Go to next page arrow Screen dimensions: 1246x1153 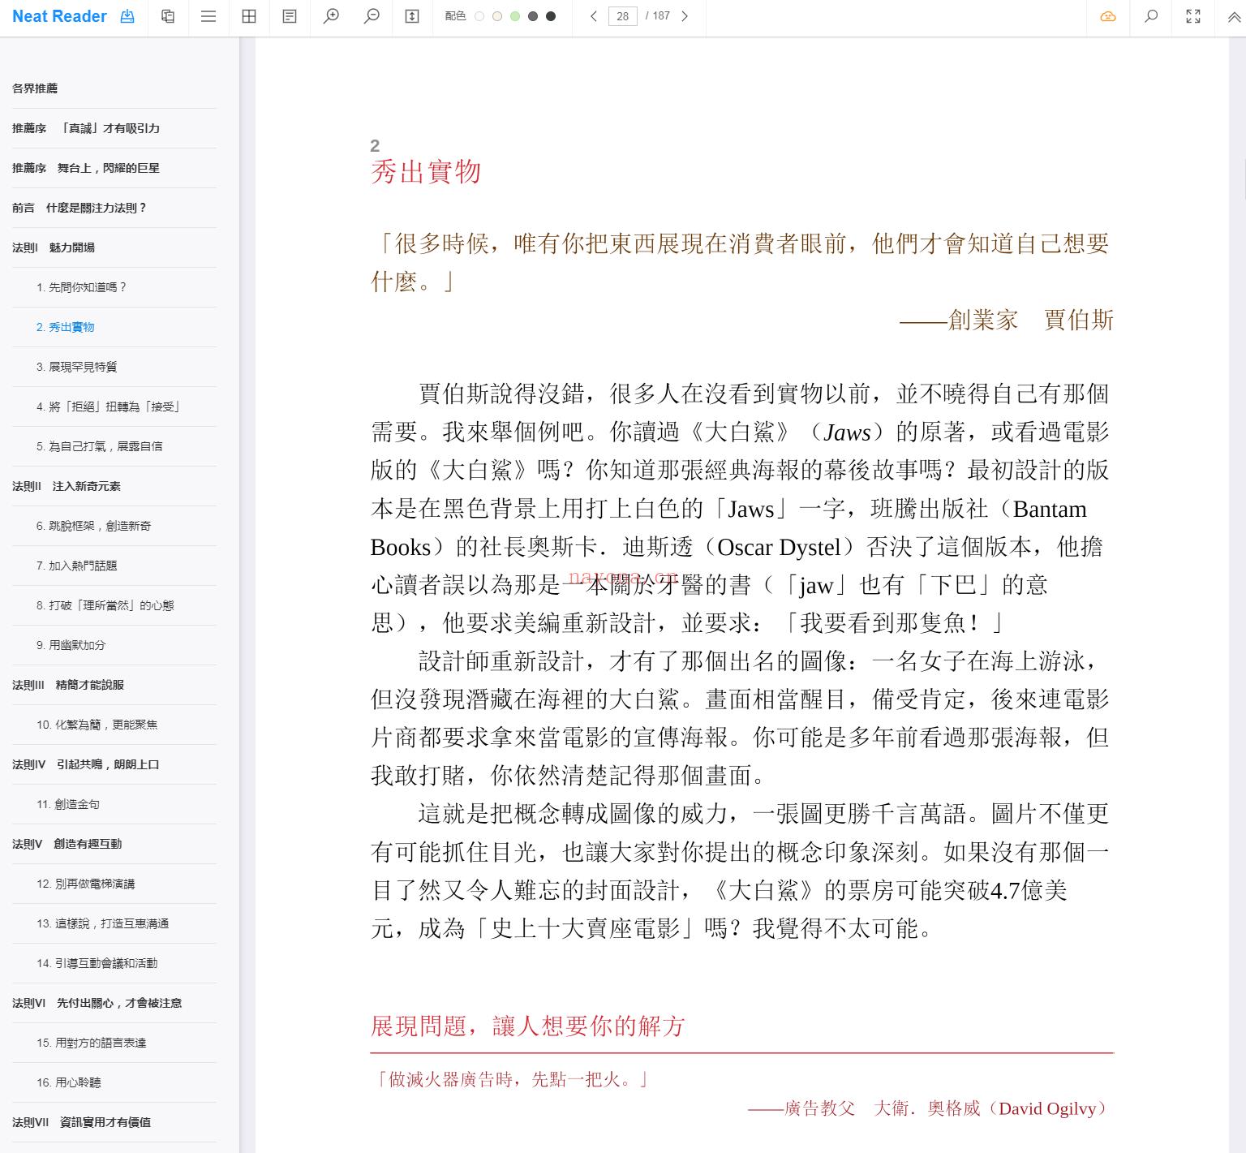click(x=685, y=16)
